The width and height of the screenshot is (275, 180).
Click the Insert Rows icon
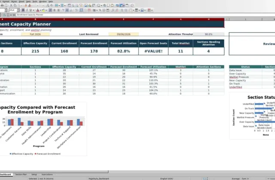pos(56,6)
